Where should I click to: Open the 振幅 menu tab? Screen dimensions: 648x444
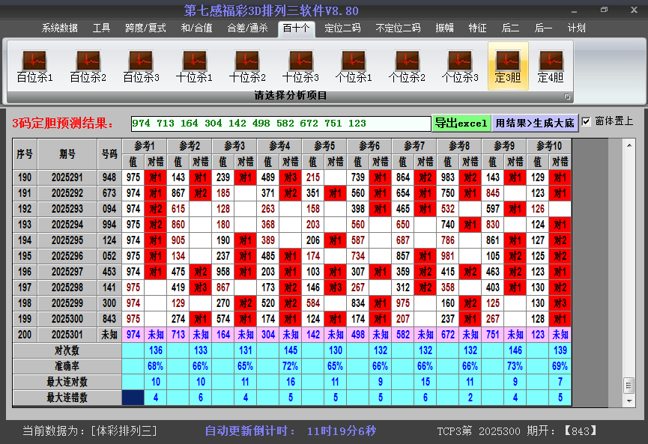(445, 28)
